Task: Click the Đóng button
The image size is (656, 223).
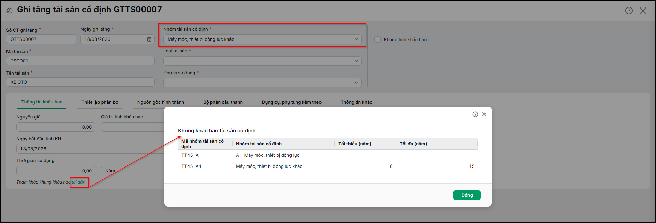Action: tap(467, 195)
